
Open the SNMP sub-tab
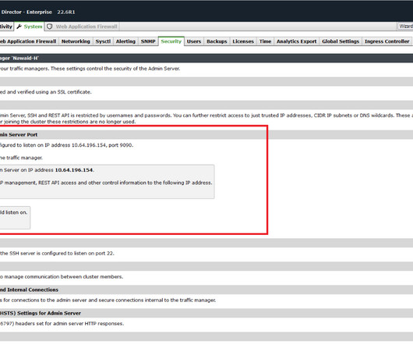click(148, 41)
